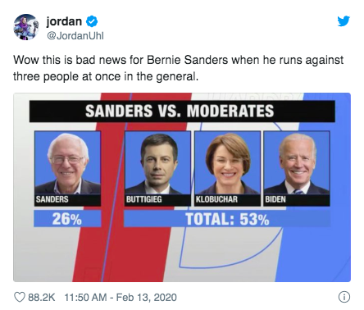Click the SANDERS VS. MODERATES headline banner

point(182,111)
